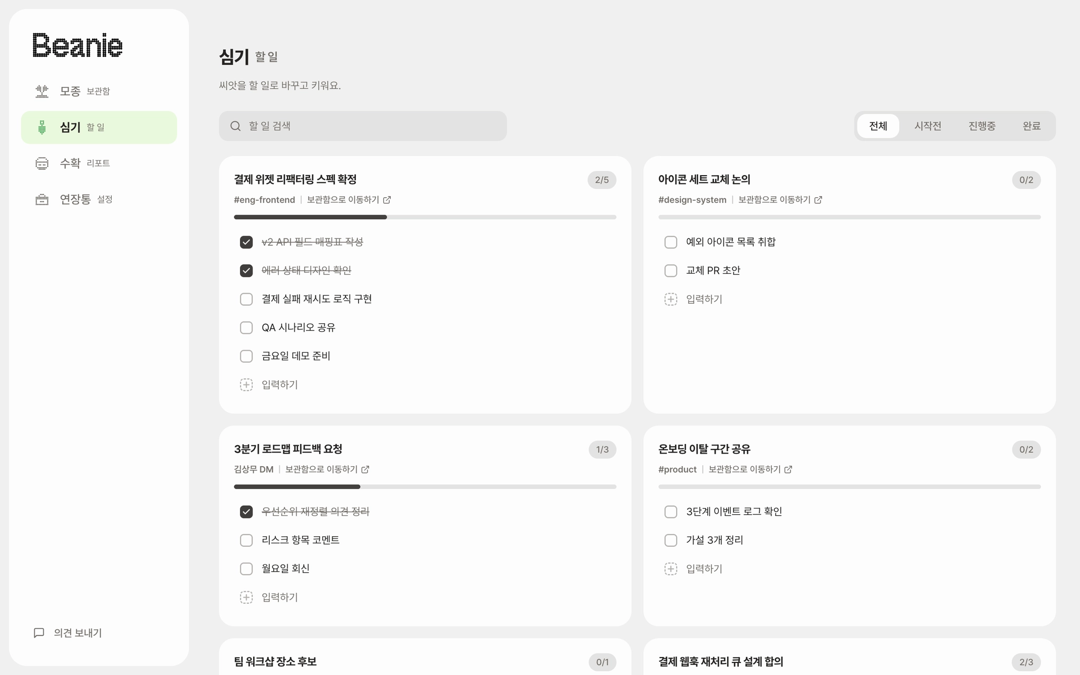This screenshot has width=1080, height=675.
Task: Select the 시작전 filter tab
Action: [928, 126]
